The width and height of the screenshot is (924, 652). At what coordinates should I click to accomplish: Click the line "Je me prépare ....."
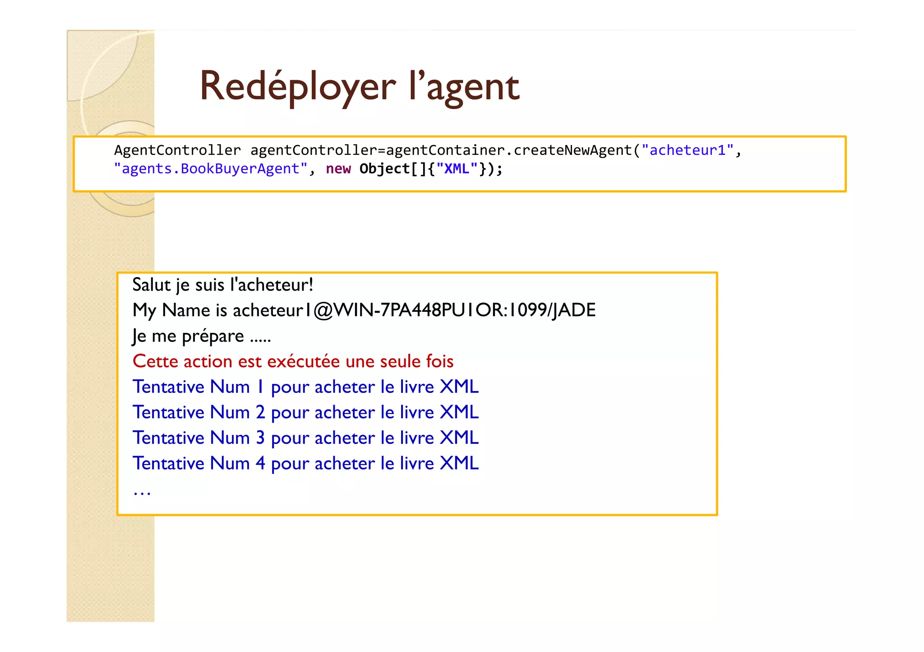pyautogui.click(x=202, y=337)
